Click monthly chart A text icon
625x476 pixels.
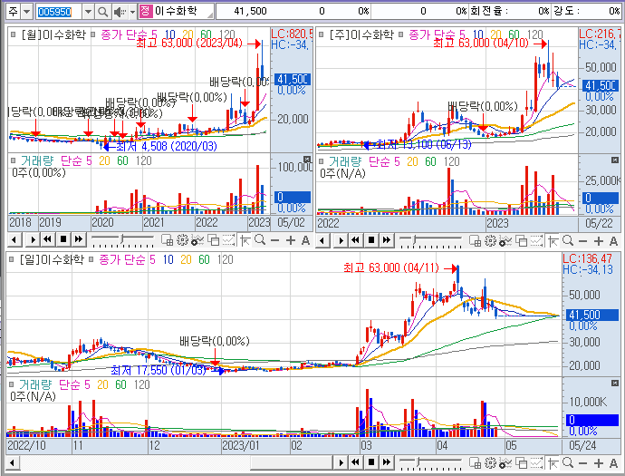tap(305, 240)
